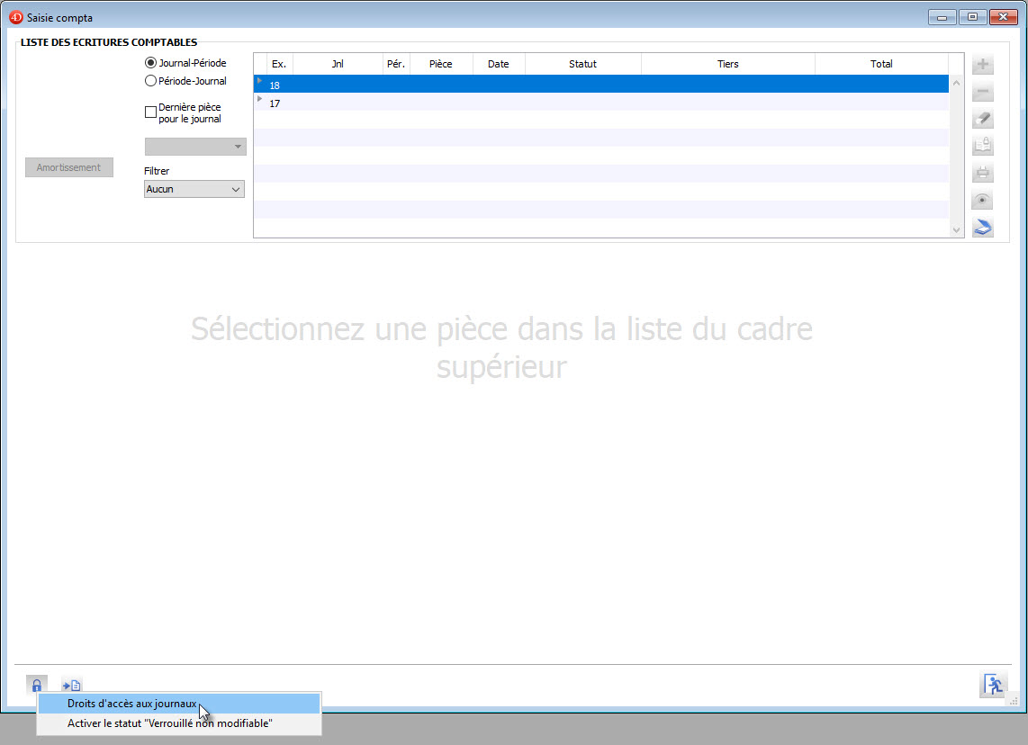This screenshot has width=1028, height=745.
Task: Click the locked book icon
Action: pyautogui.click(x=983, y=147)
